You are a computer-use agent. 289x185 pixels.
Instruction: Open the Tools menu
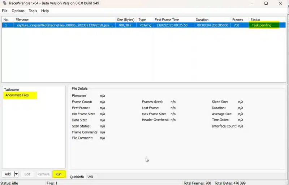click(x=33, y=11)
